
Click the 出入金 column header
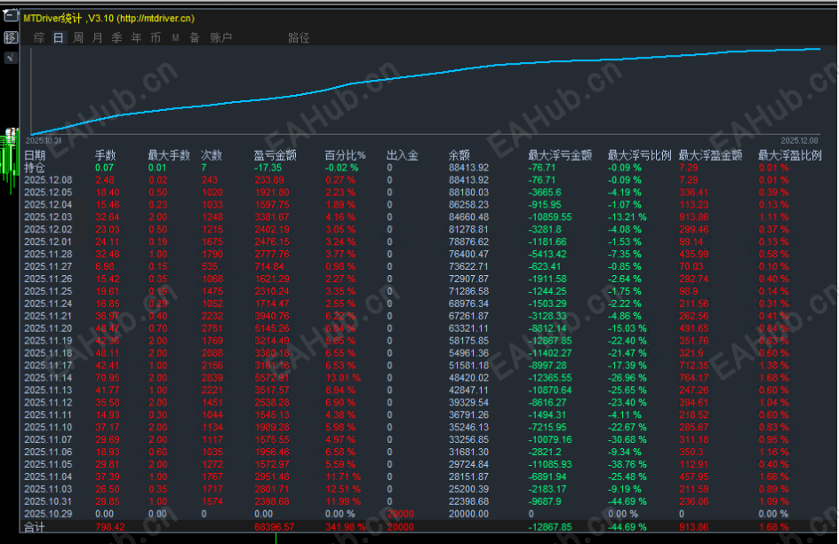403,155
